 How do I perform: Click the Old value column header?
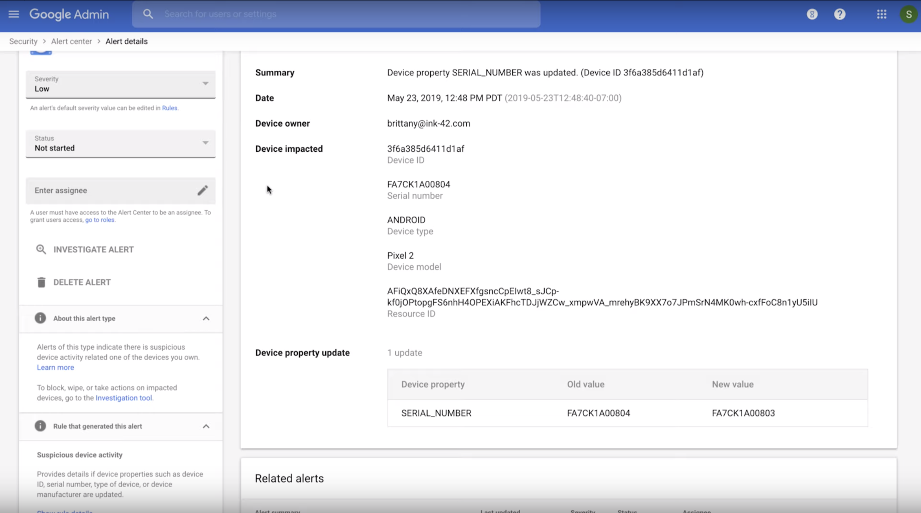pyautogui.click(x=586, y=384)
